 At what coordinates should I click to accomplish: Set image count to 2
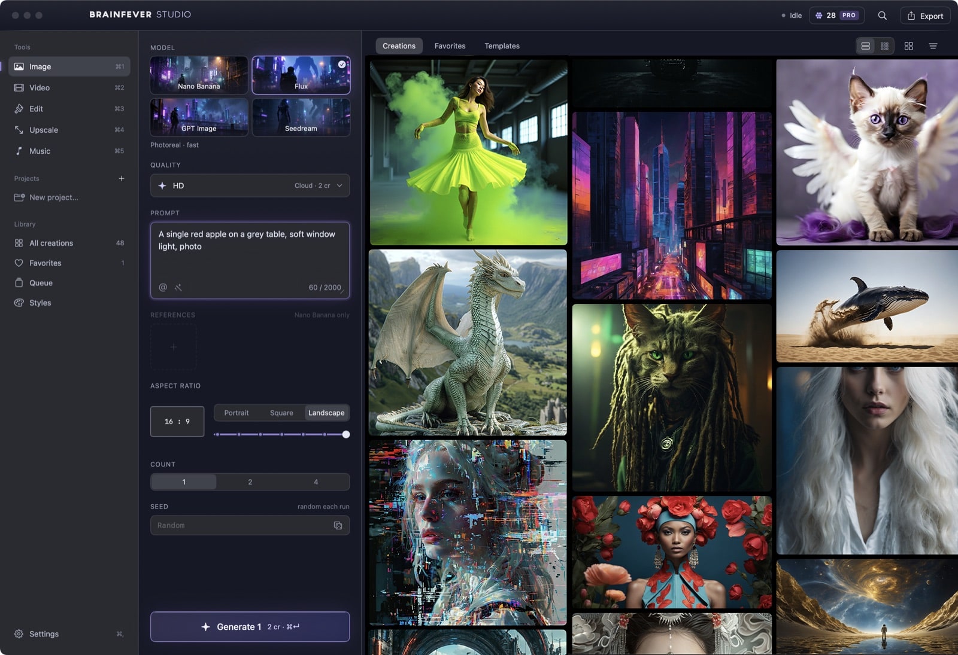click(x=250, y=482)
